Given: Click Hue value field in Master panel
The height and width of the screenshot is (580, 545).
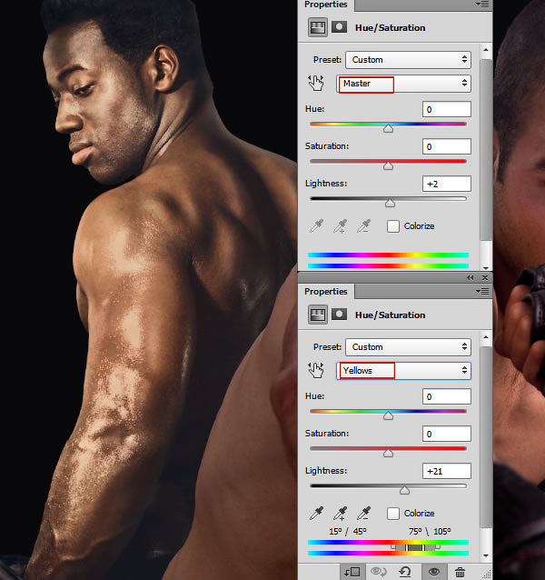Looking at the screenshot, I should (447, 109).
